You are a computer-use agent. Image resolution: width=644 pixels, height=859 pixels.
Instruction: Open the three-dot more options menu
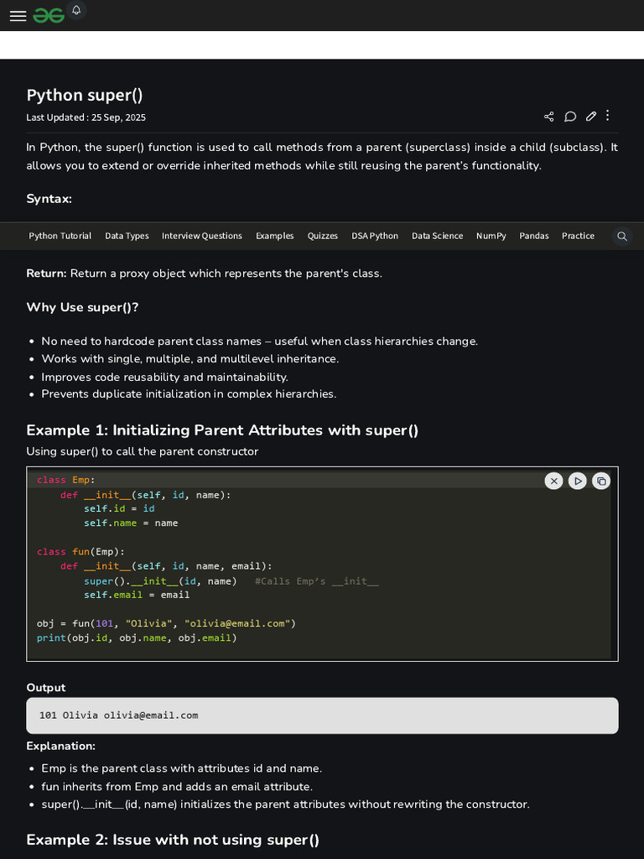click(608, 116)
